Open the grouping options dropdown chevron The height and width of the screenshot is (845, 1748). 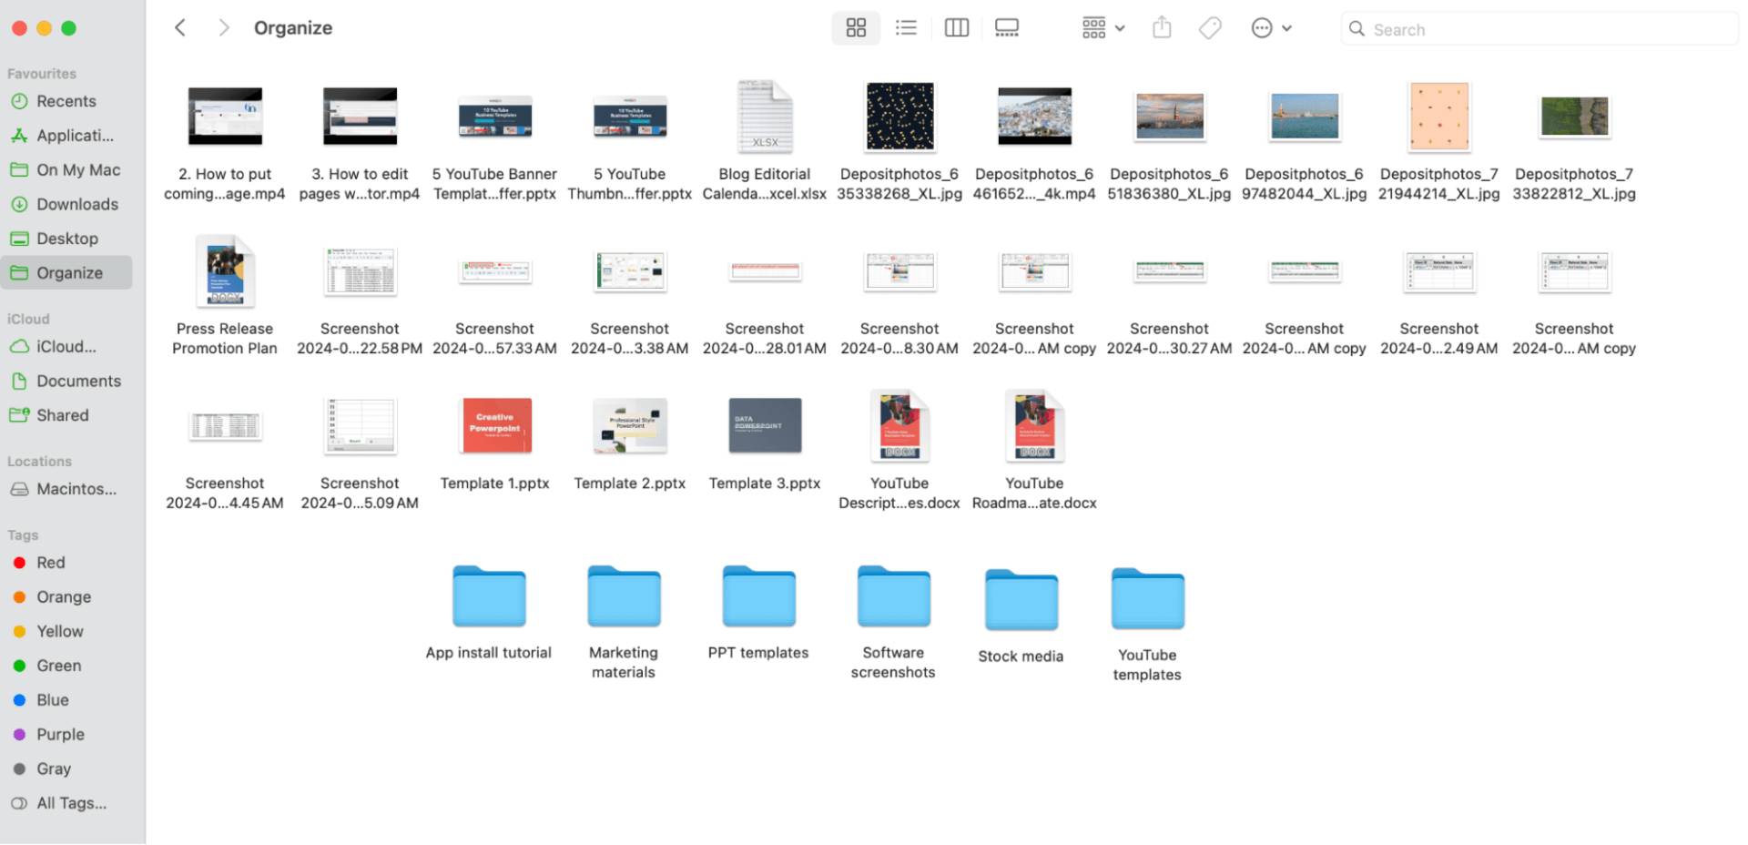point(1117,27)
